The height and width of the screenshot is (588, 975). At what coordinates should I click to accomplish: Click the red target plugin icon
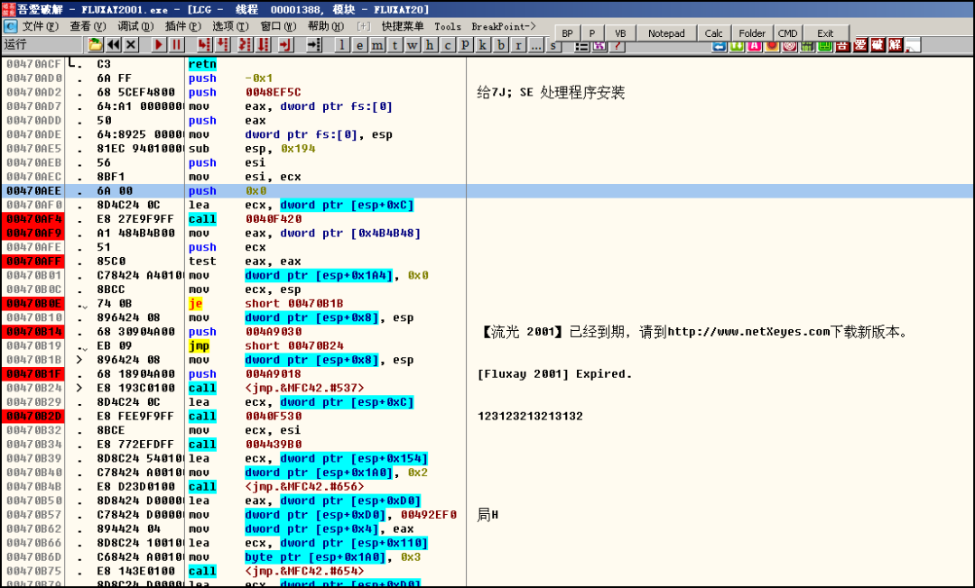coord(789,47)
